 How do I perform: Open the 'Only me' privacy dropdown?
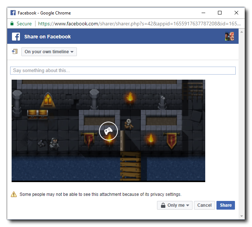(174, 205)
